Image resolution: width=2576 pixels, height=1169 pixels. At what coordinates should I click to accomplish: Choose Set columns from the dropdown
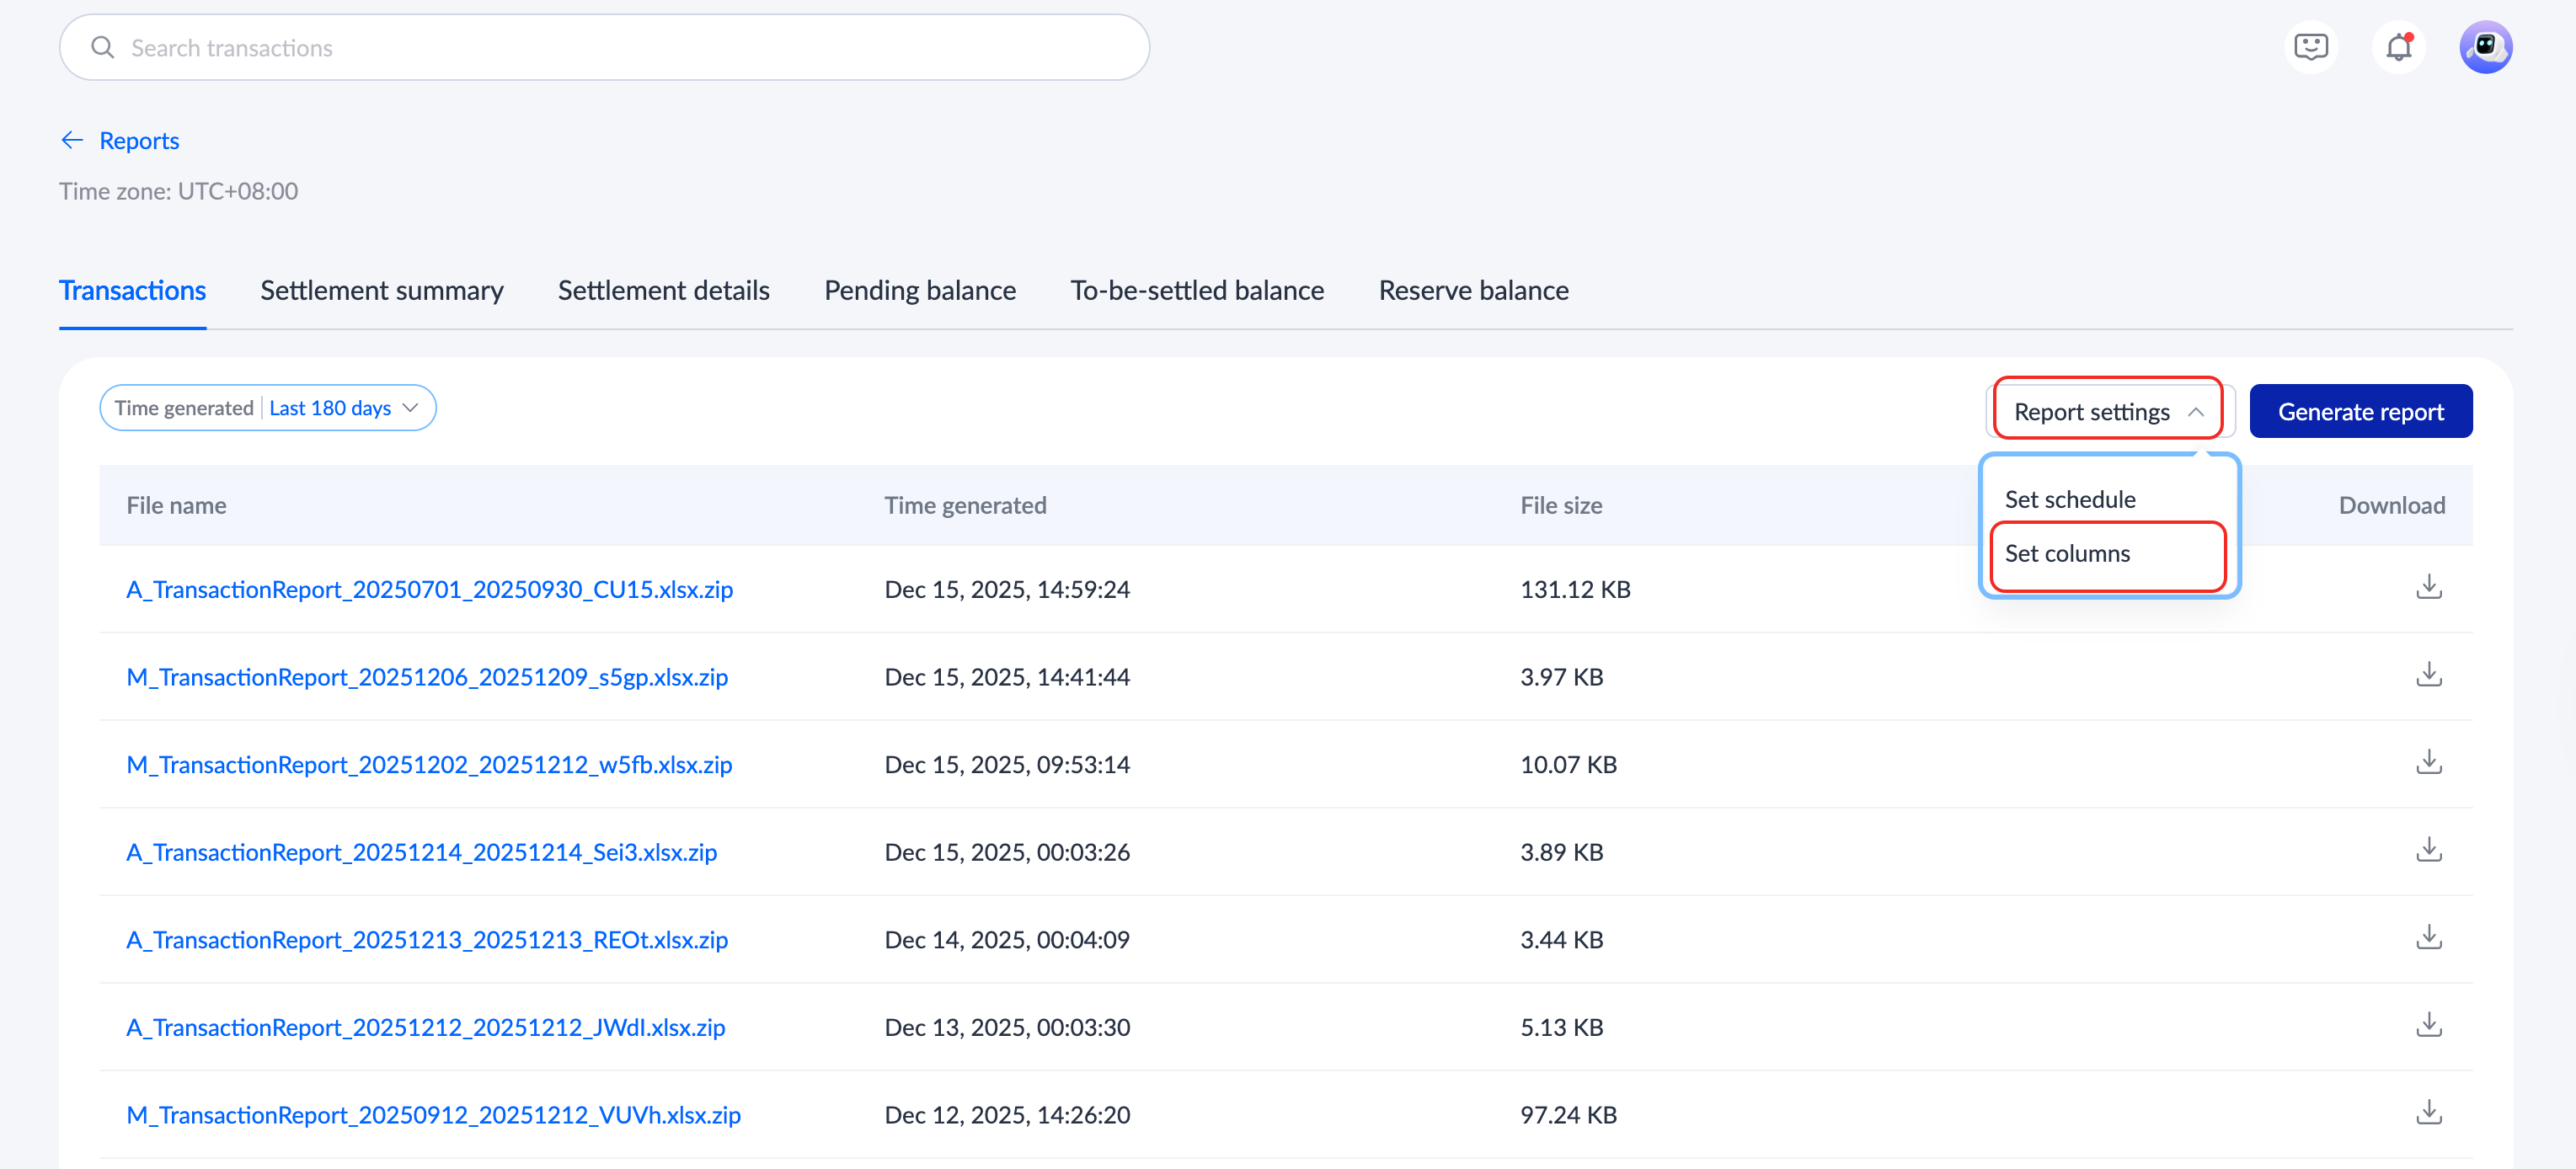[x=2067, y=553]
